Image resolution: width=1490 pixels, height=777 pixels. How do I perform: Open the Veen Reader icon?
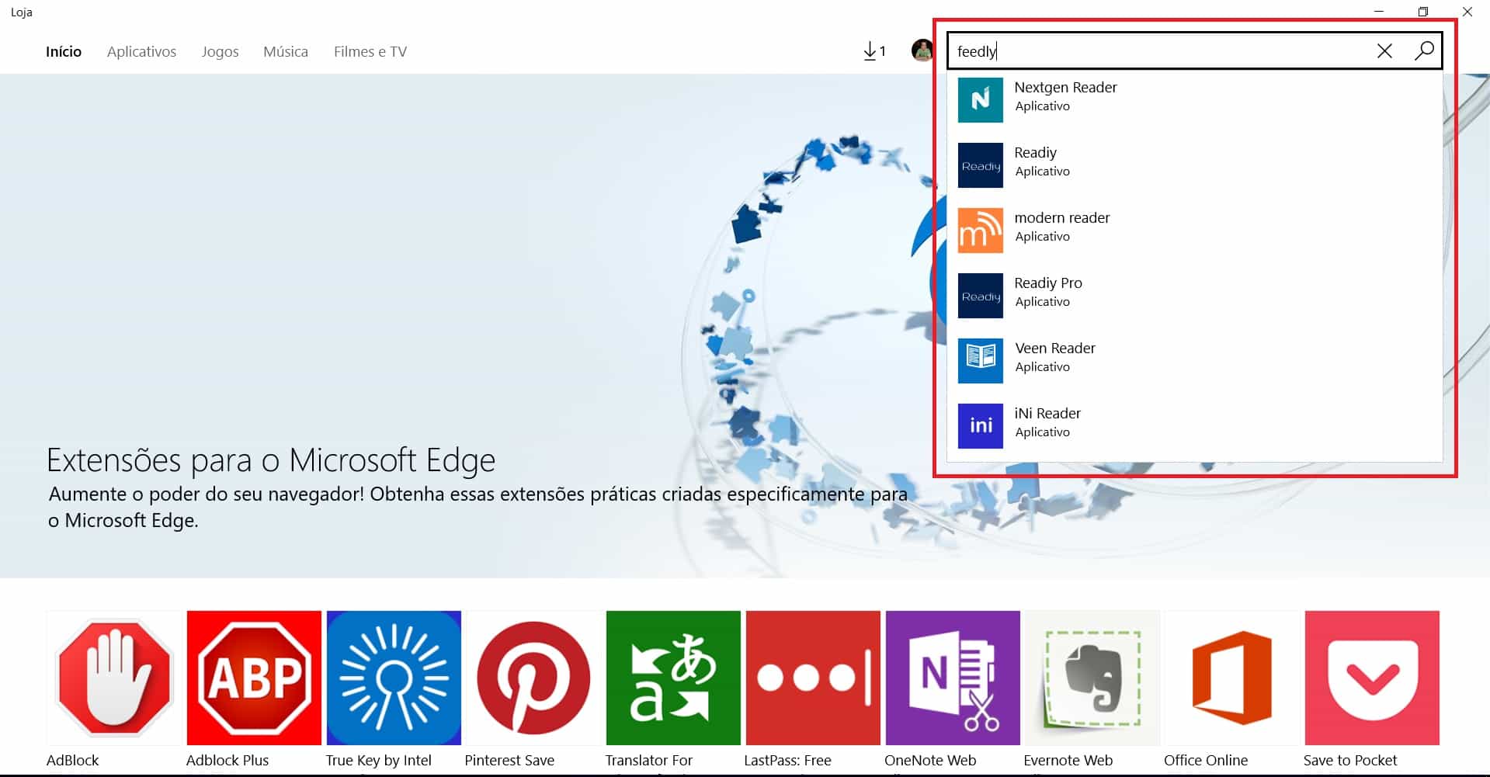981,360
